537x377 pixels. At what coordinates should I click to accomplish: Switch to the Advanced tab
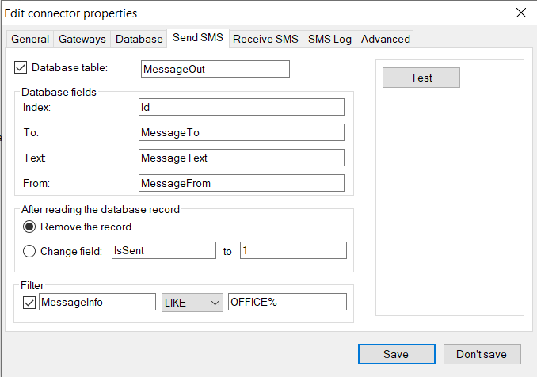(385, 39)
